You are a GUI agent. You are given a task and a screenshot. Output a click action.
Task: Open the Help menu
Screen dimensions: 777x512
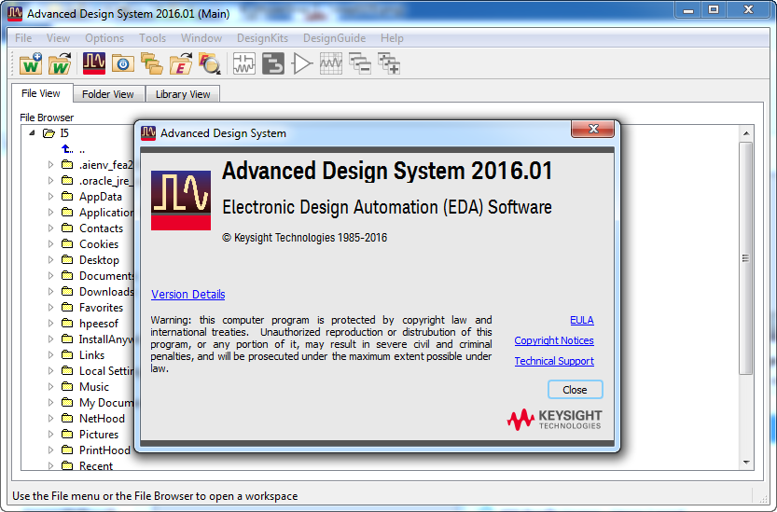[x=392, y=38]
